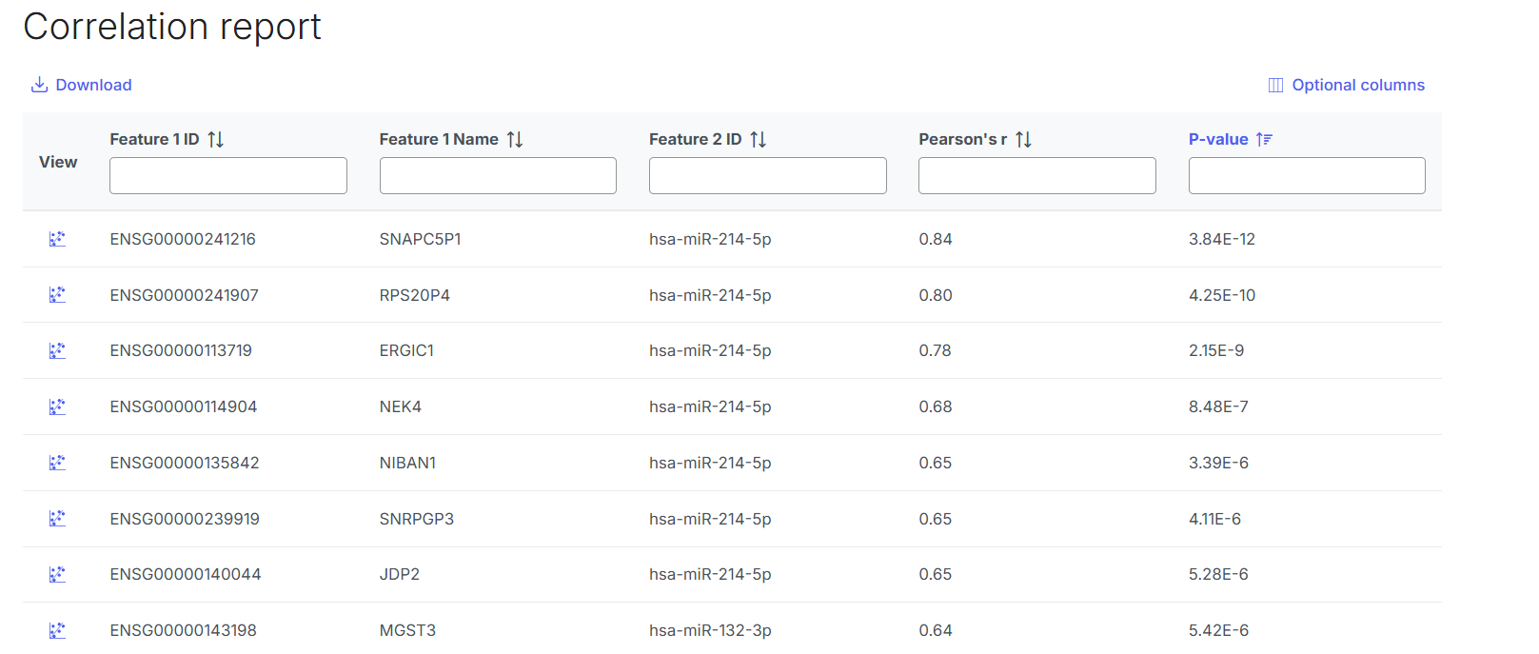The width and height of the screenshot is (1539, 654).
Task: Open plot view for NIBAN1 row
Action: point(57,463)
